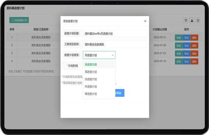The height and width of the screenshot is (135, 209).
Task: Pick 年进度计划 option
Action: (x=99, y=87)
